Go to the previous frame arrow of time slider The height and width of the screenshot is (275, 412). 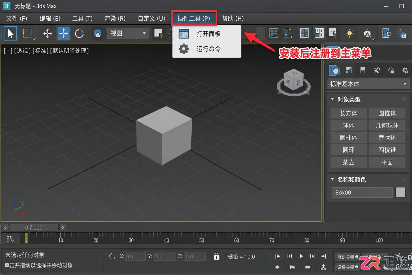pyautogui.click(x=5, y=228)
